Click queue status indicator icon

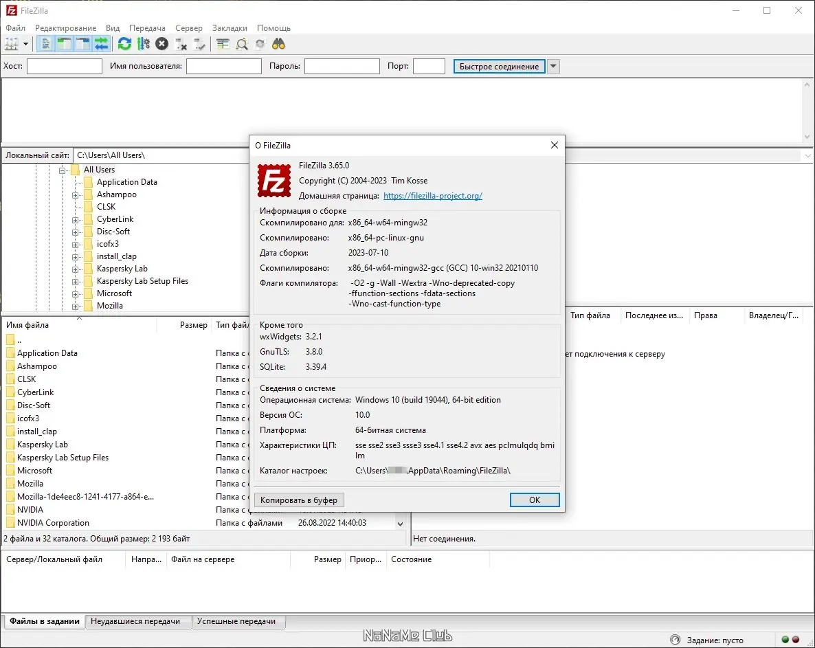[x=676, y=640]
